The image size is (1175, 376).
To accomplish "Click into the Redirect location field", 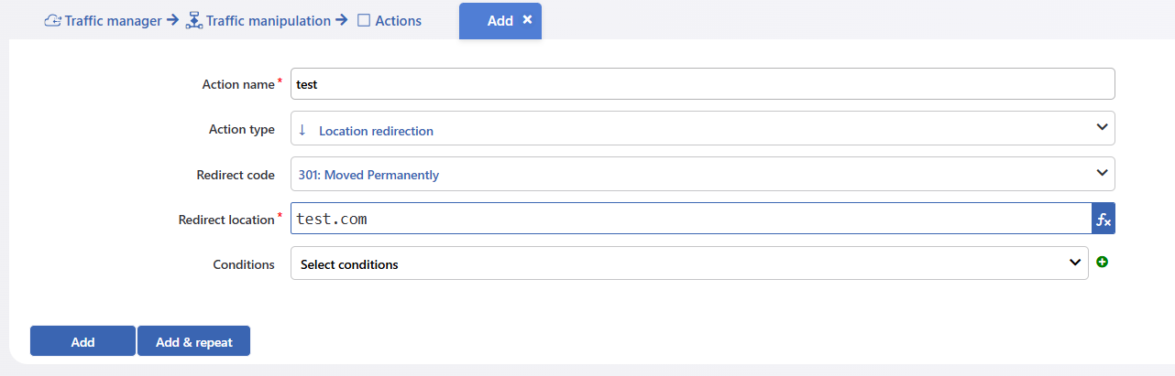I will point(690,220).
